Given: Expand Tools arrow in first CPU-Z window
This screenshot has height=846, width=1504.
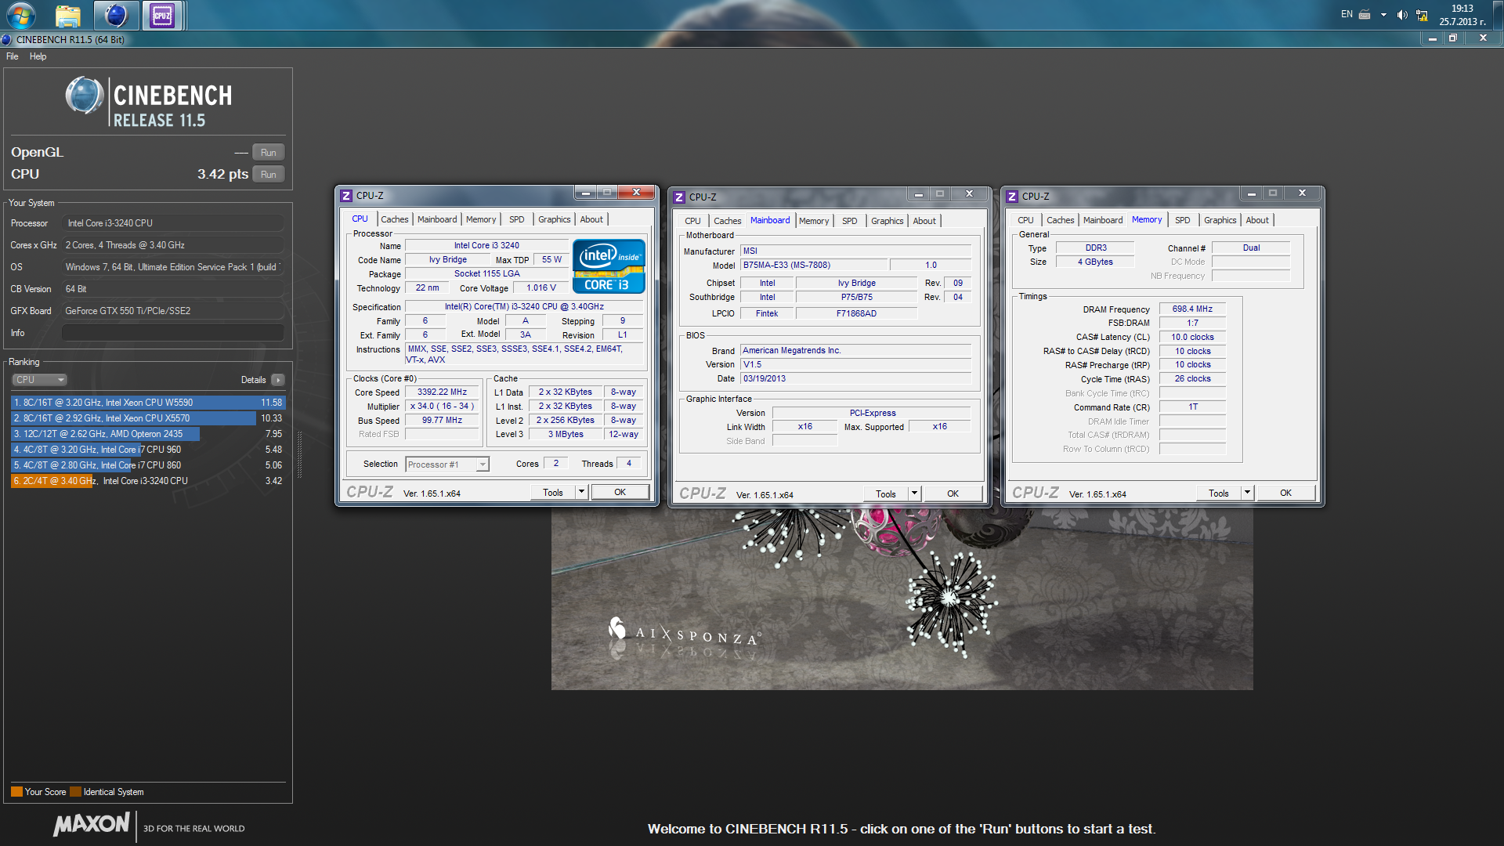Looking at the screenshot, I should [x=581, y=493].
